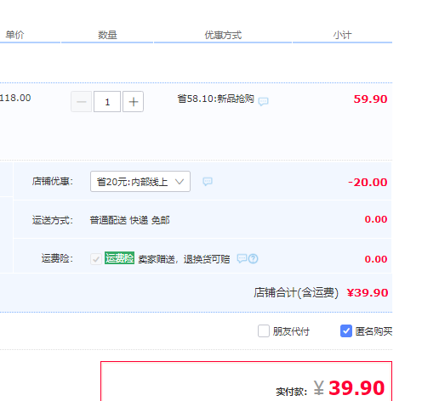The height and width of the screenshot is (401, 422).
Task: Decrease quantity with the minus button
Action: [82, 102]
